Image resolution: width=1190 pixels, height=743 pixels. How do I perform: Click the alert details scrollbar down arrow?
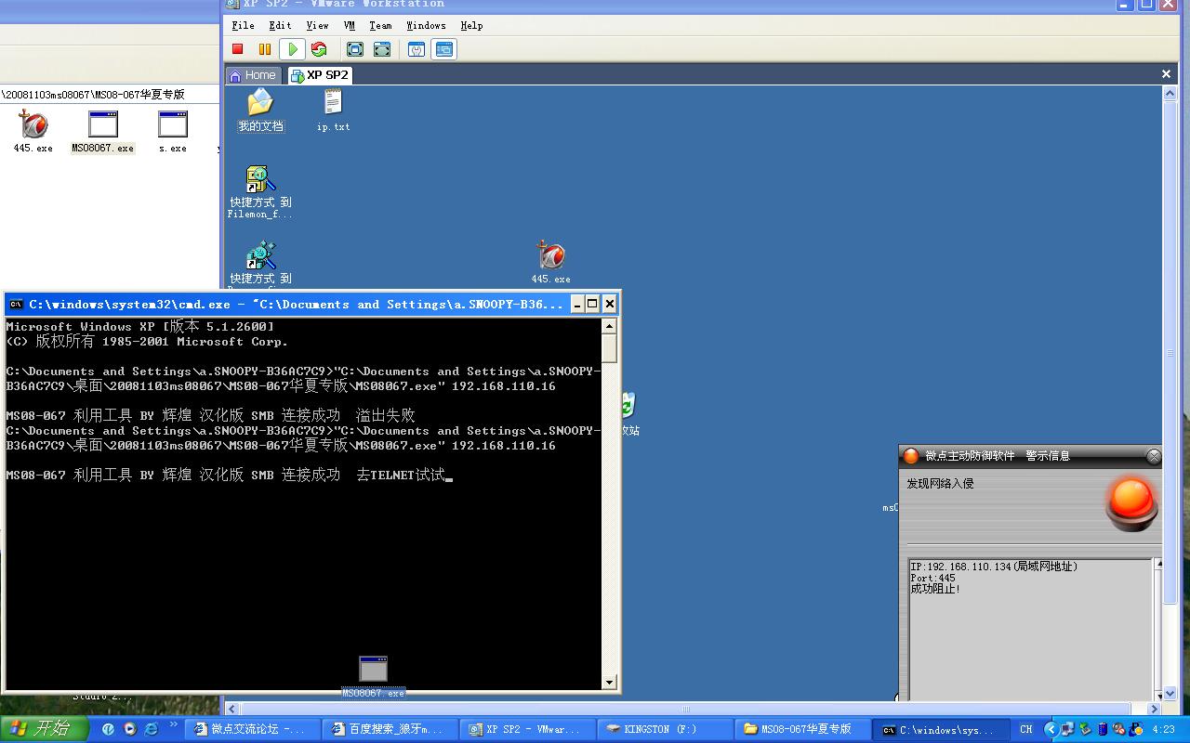[x=1158, y=695]
